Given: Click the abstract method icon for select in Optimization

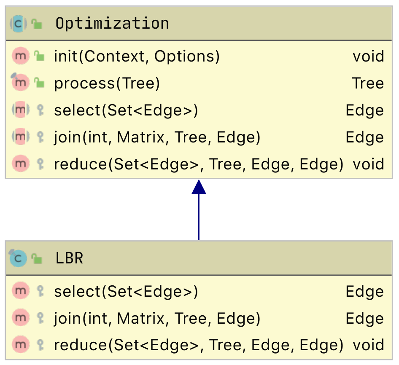Looking at the screenshot, I should point(21,110).
